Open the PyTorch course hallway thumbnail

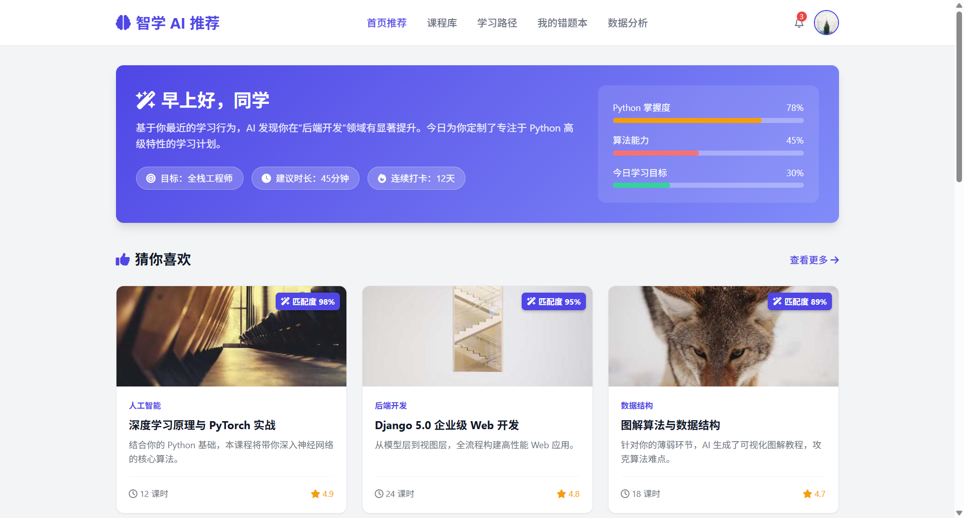[231, 336]
